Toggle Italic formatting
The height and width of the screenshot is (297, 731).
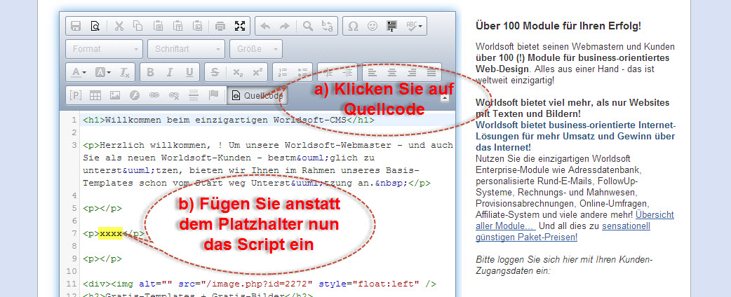pyautogui.click(x=170, y=72)
